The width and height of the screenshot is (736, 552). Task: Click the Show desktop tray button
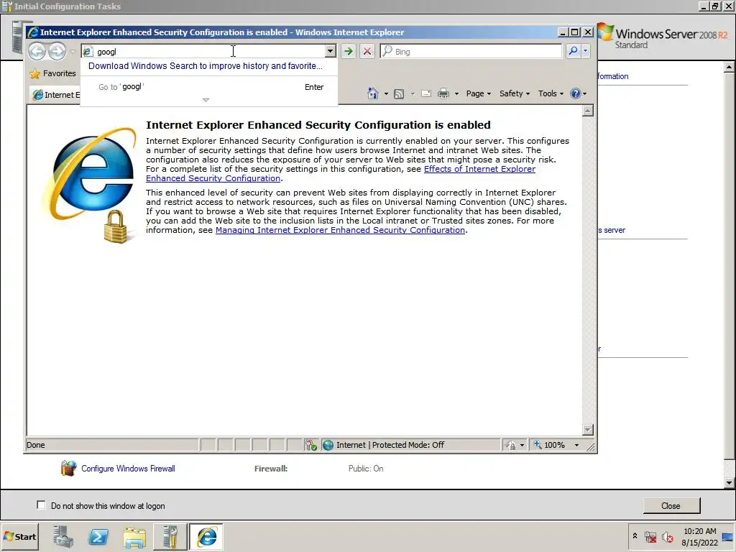click(x=729, y=537)
